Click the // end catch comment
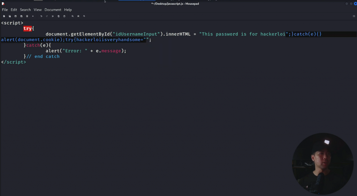This screenshot has width=357, height=196. point(43,56)
